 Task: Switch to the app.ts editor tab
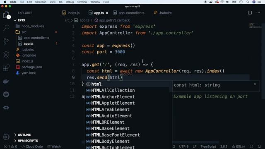click(99, 13)
